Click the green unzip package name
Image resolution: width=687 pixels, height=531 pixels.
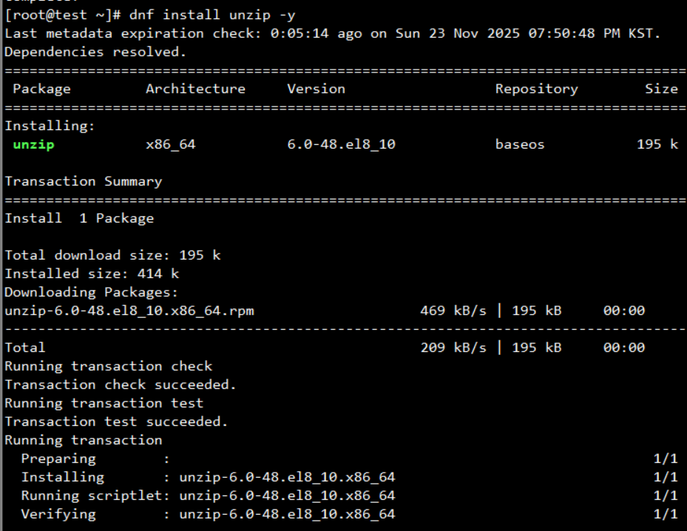pyautogui.click(x=34, y=145)
